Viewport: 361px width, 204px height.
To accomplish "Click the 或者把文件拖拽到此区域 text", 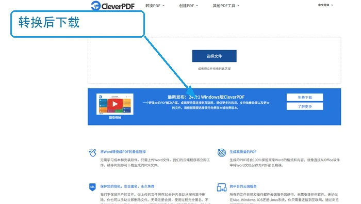I will (x=214, y=69).
